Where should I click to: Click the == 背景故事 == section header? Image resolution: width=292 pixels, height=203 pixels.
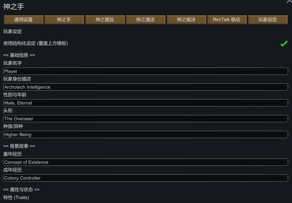click(19, 146)
